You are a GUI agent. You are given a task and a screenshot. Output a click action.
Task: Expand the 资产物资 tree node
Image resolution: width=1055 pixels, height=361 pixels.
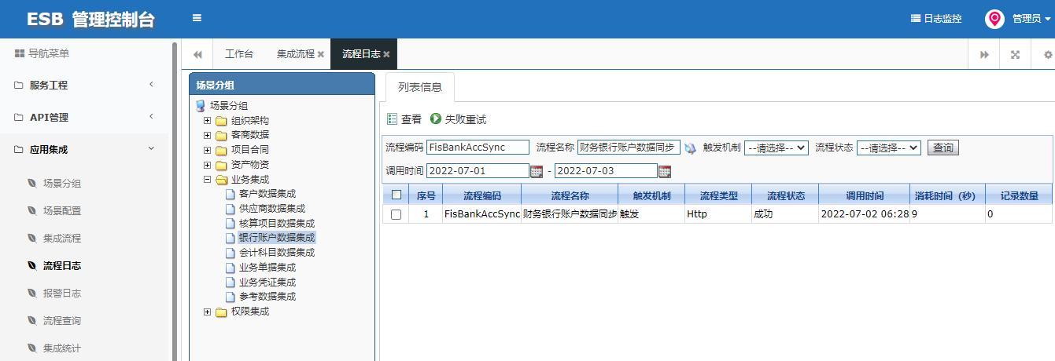click(x=207, y=165)
